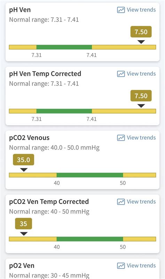Click the pH Ven Temp Corrected card title
This screenshot has height=279, width=165.
pos(45,74)
